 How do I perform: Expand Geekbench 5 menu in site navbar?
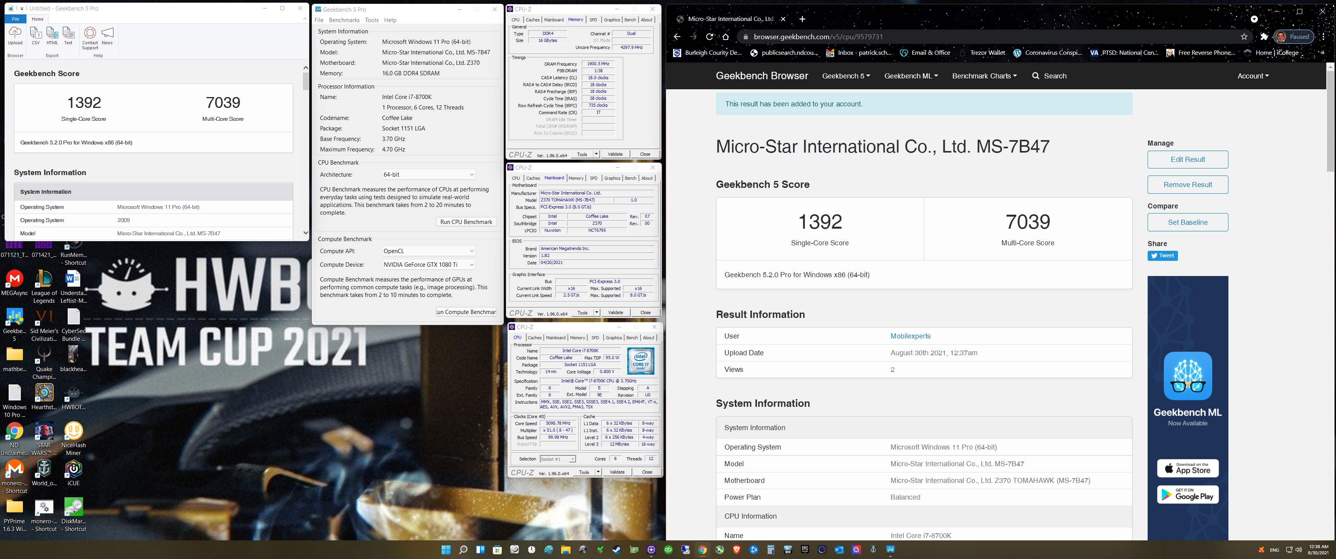point(846,76)
